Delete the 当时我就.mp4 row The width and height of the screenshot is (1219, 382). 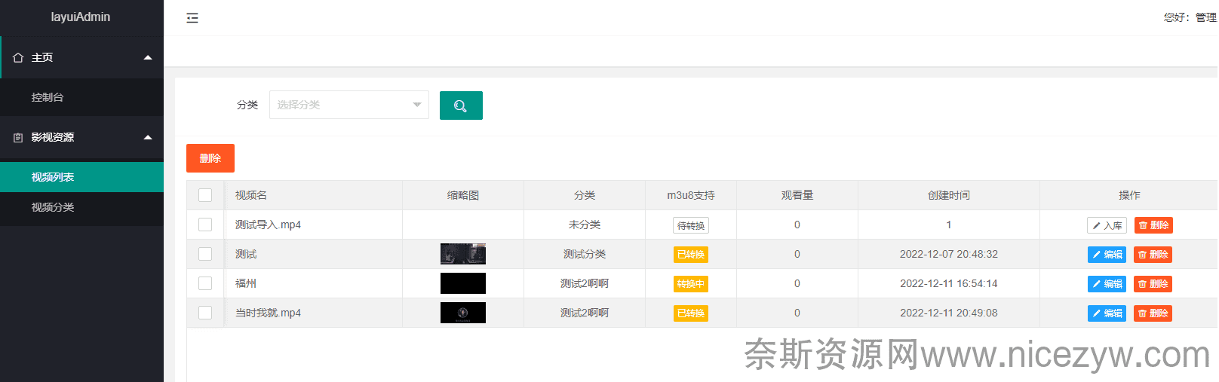coord(1153,313)
